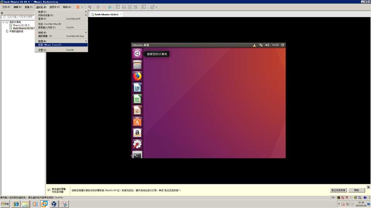Open Terminal launcher icon
Screen dimensions: 371x208
pyautogui.click(x=137, y=155)
